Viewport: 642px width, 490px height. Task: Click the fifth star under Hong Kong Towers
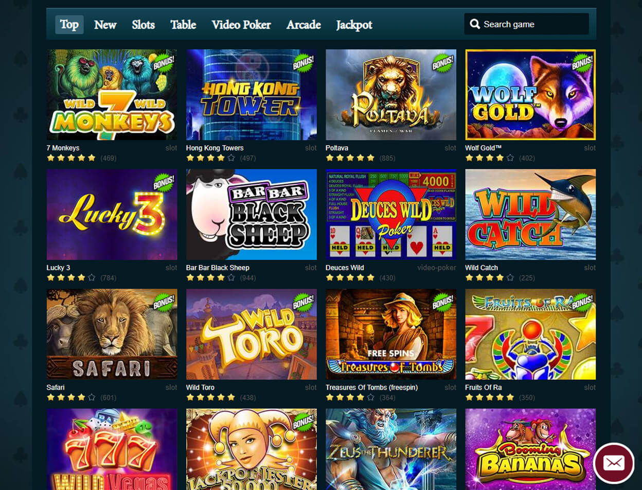click(231, 158)
